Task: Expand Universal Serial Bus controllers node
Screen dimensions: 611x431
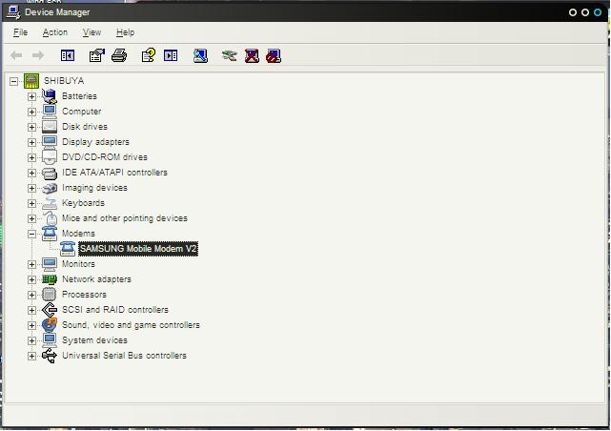Action: click(x=32, y=357)
